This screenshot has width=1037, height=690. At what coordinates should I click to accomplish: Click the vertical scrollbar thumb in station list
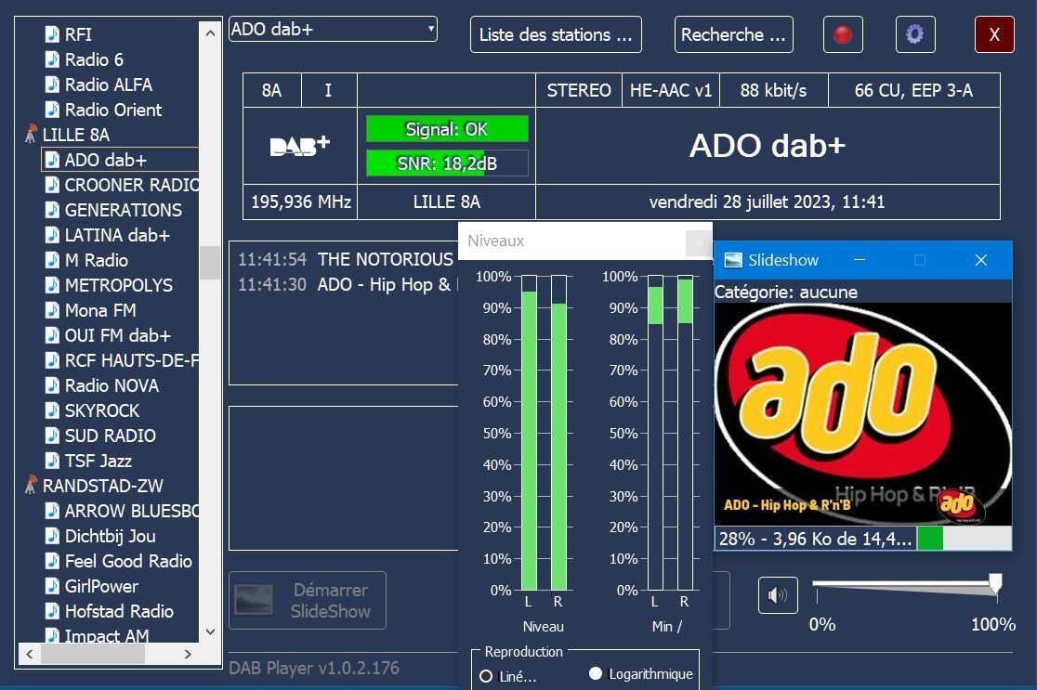210,263
